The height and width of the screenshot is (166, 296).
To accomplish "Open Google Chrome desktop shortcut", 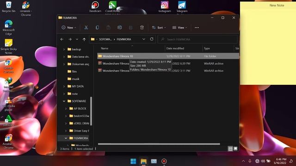I will (x=8, y=66).
